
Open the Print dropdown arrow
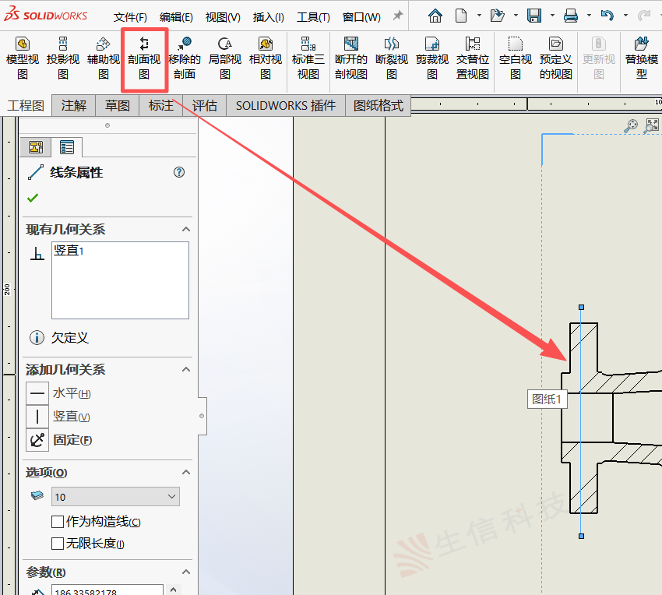pos(589,16)
